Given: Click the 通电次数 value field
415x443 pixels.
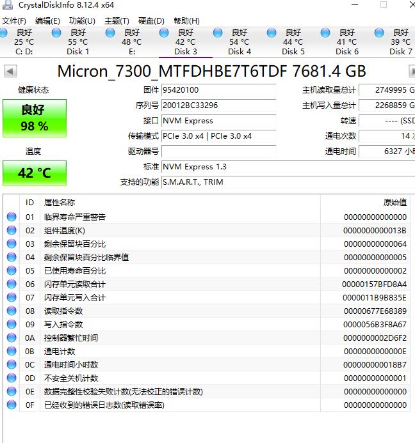Looking at the screenshot, I should pyautogui.click(x=387, y=136).
